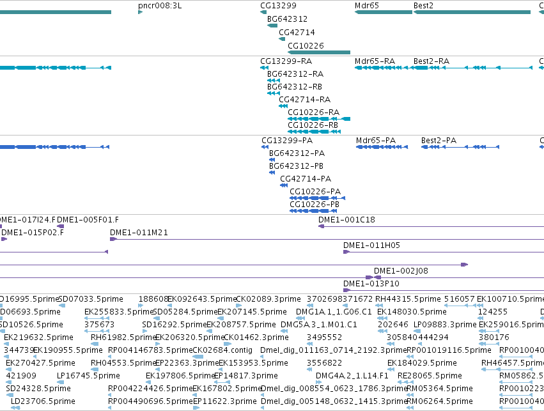Select transcript CG13299-RA
544x411 pixels.
pyautogui.click(x=286, y=61)
